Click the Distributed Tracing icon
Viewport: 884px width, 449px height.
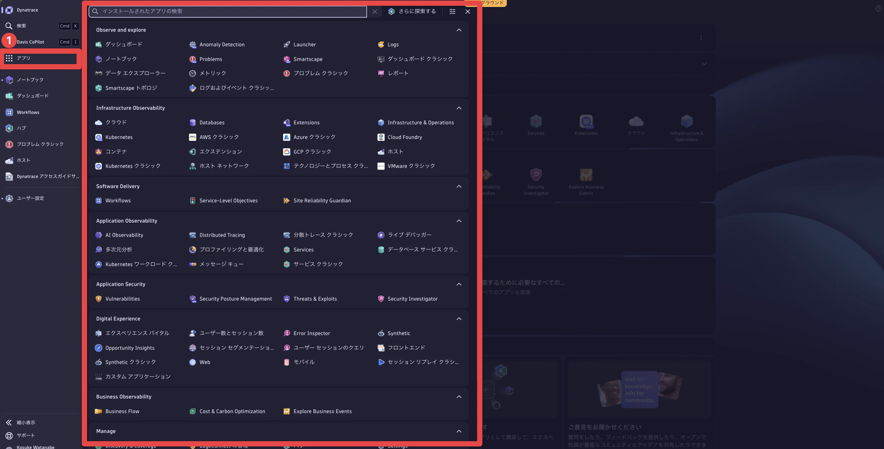click(x=193, y=235)
